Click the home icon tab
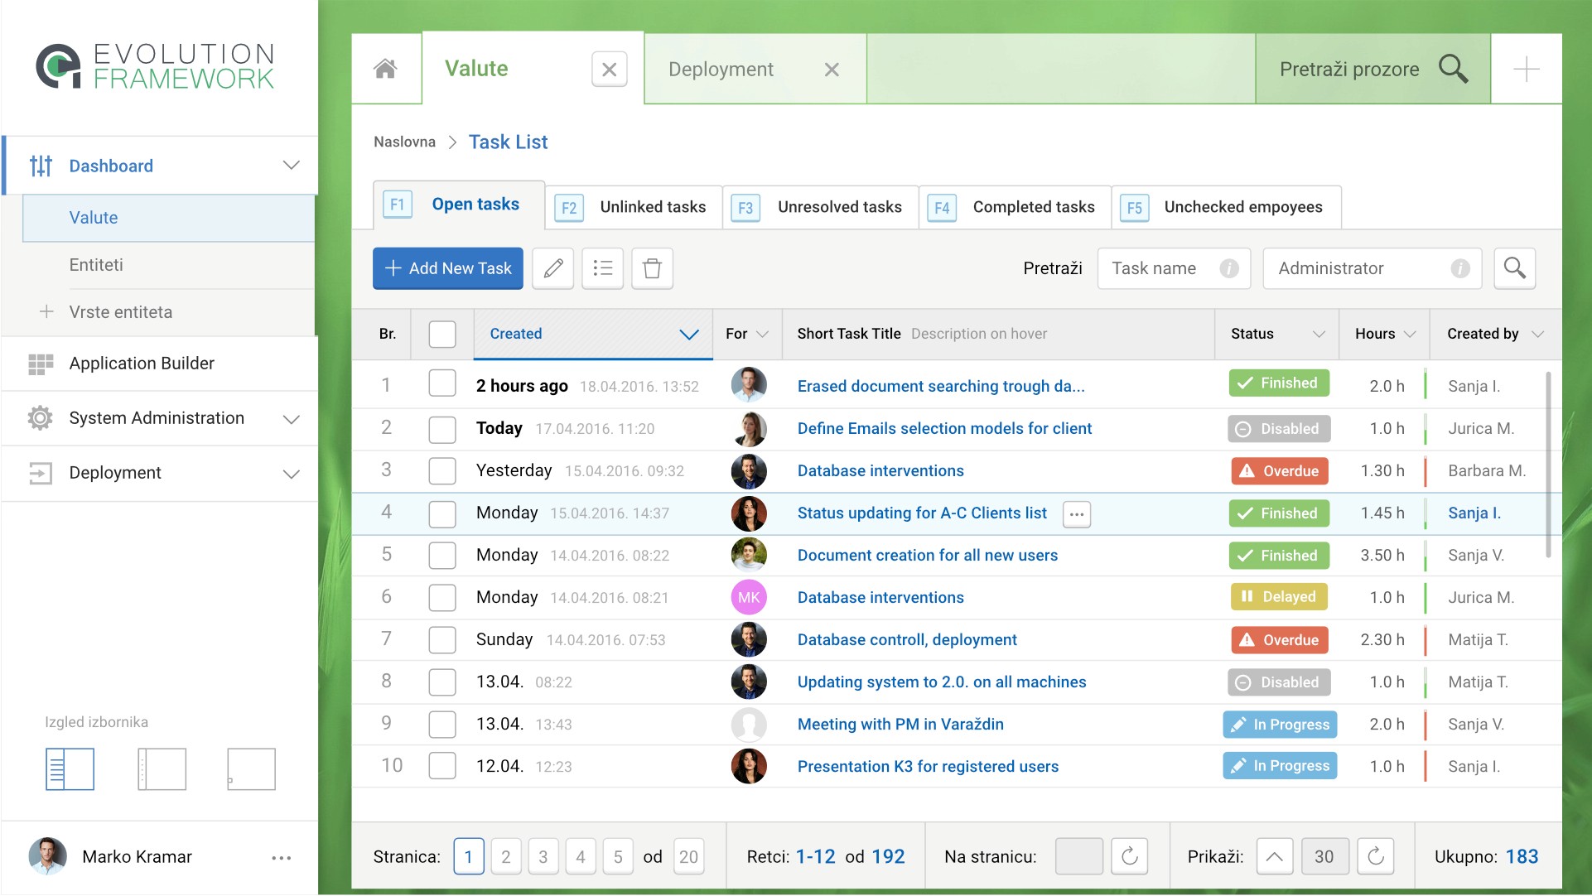Screen dimensions: 1592x896 pos(385,69)
